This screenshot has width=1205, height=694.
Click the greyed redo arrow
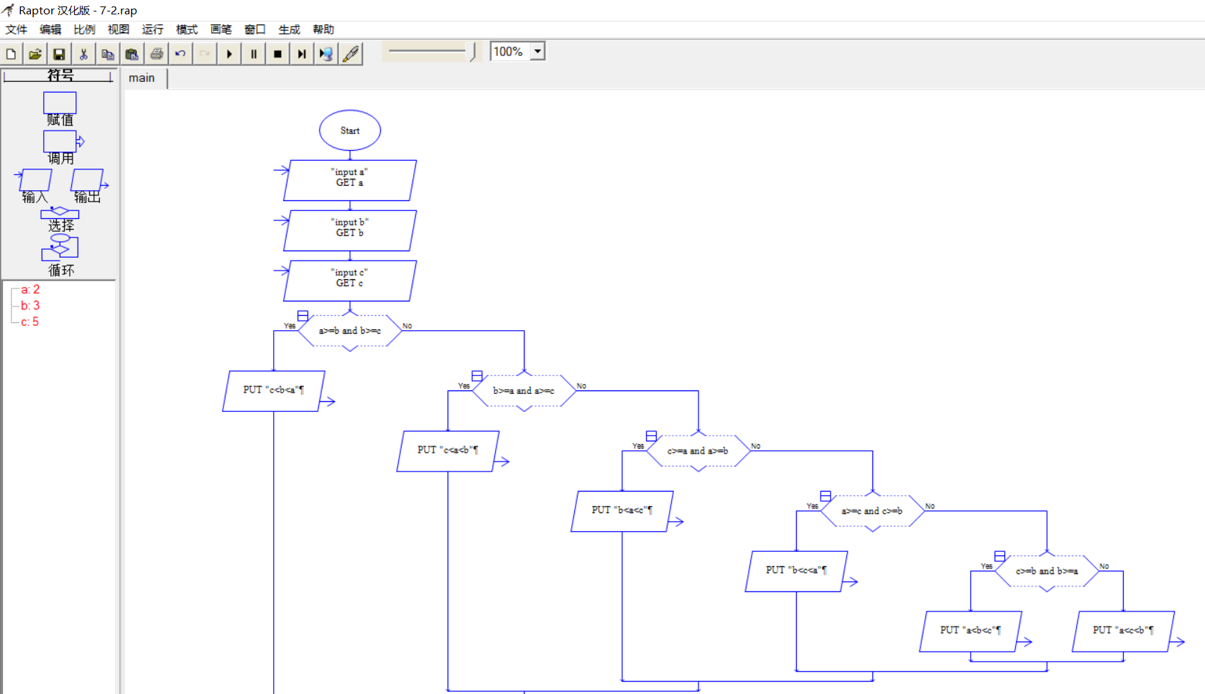tap(205, 54)
